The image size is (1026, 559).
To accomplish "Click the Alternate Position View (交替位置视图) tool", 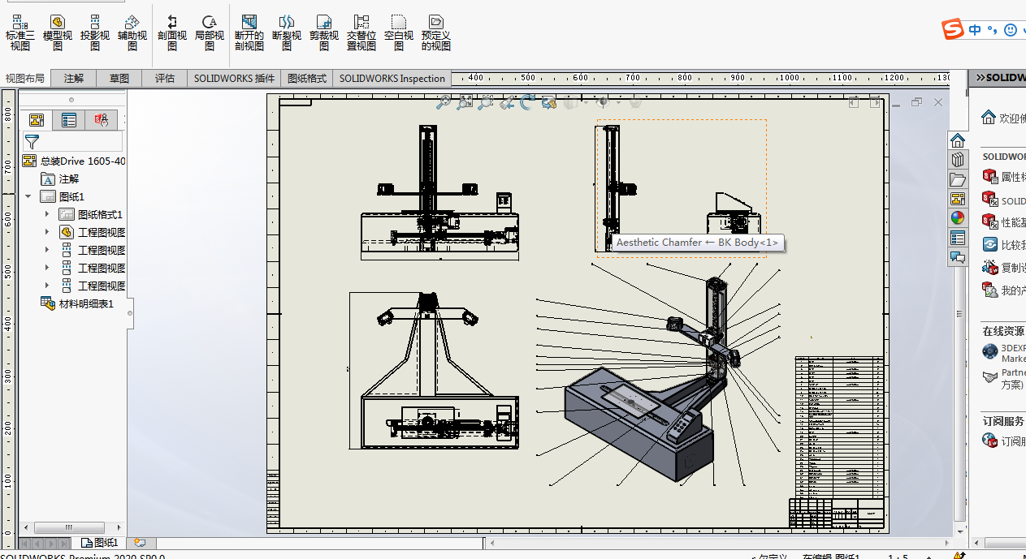I will tap(361, 32).
